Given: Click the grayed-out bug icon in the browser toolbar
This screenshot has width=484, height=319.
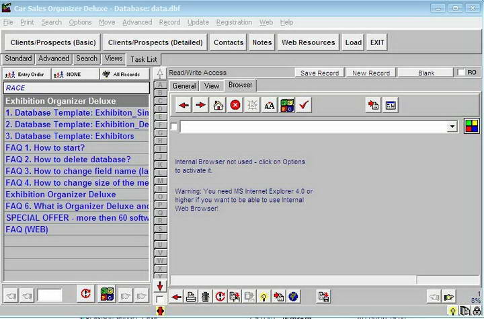Looking at the screenshot, I should pos(252,106).
